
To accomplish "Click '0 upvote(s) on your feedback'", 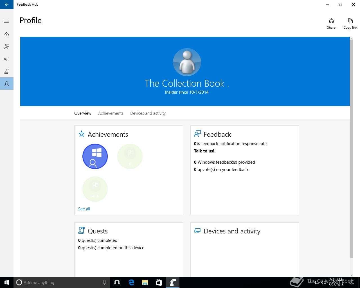I will [221, 170].
